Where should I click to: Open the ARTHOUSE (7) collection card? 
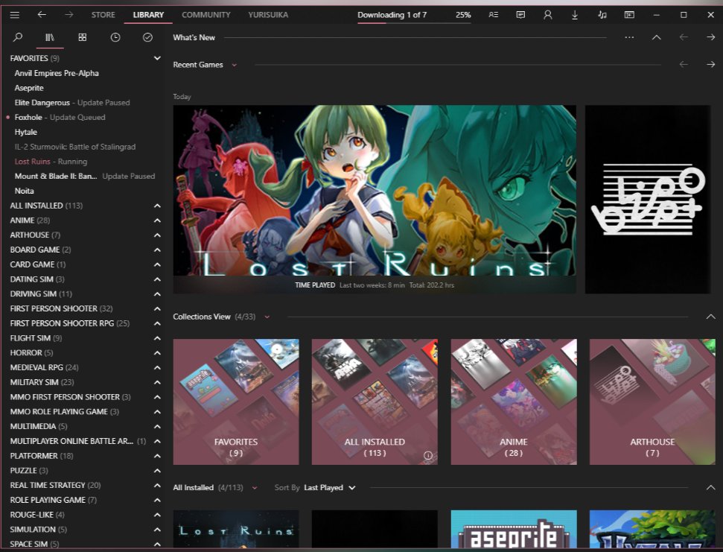coord(652,402)
